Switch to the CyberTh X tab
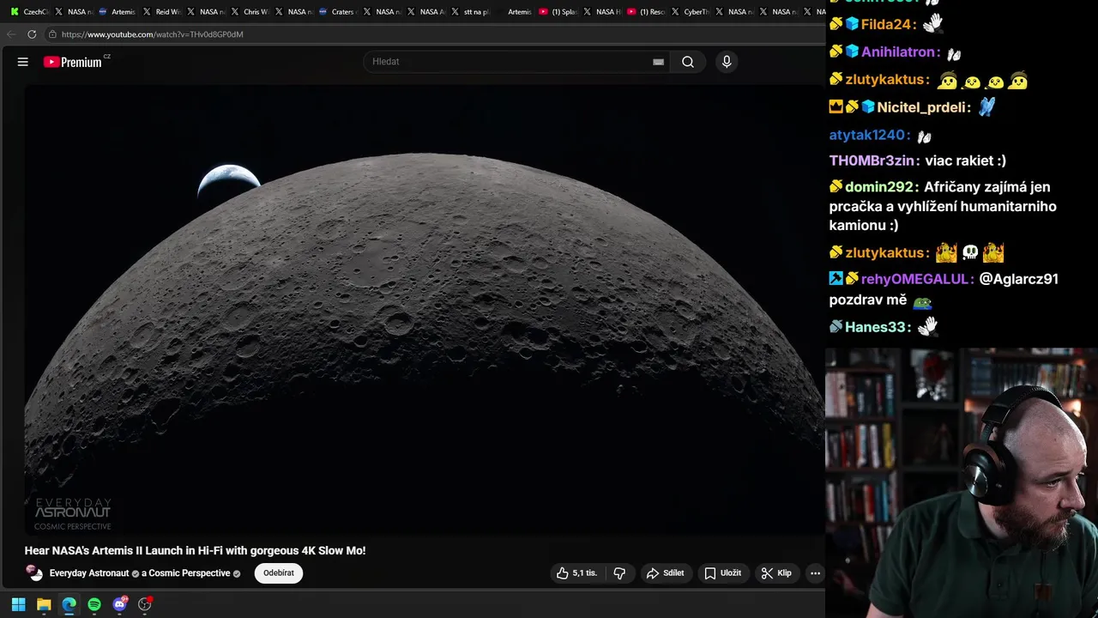The height and width of the screenshot is (618, 1098). pyautogui.click(x=691, y=12)
